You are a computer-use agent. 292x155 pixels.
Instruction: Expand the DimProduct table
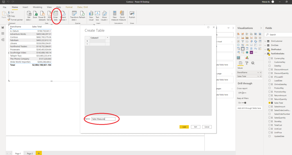coord(265,49)
